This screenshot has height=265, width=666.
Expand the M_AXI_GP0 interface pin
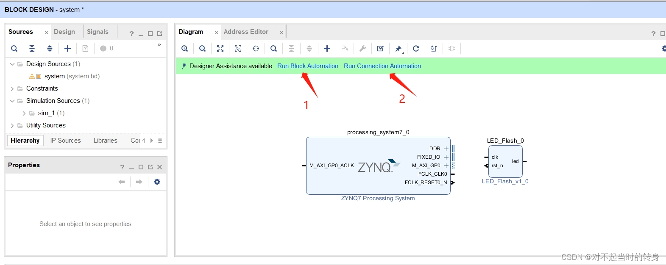(446, 166)
